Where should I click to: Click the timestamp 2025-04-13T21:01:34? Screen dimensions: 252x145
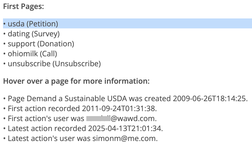click(x=125, y=129)
